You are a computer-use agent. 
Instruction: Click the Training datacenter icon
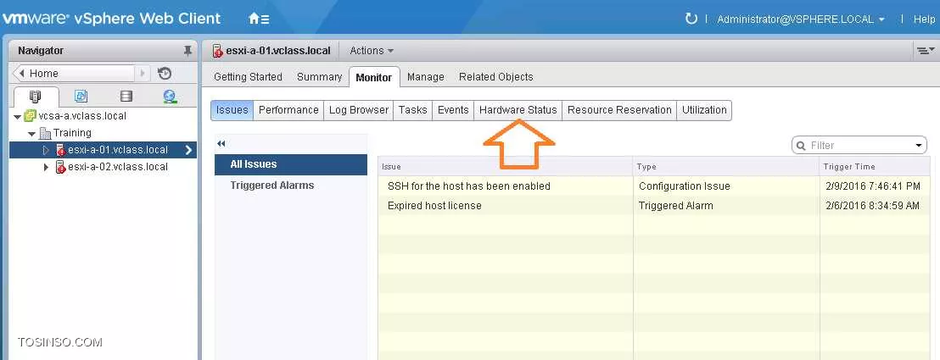45,133
